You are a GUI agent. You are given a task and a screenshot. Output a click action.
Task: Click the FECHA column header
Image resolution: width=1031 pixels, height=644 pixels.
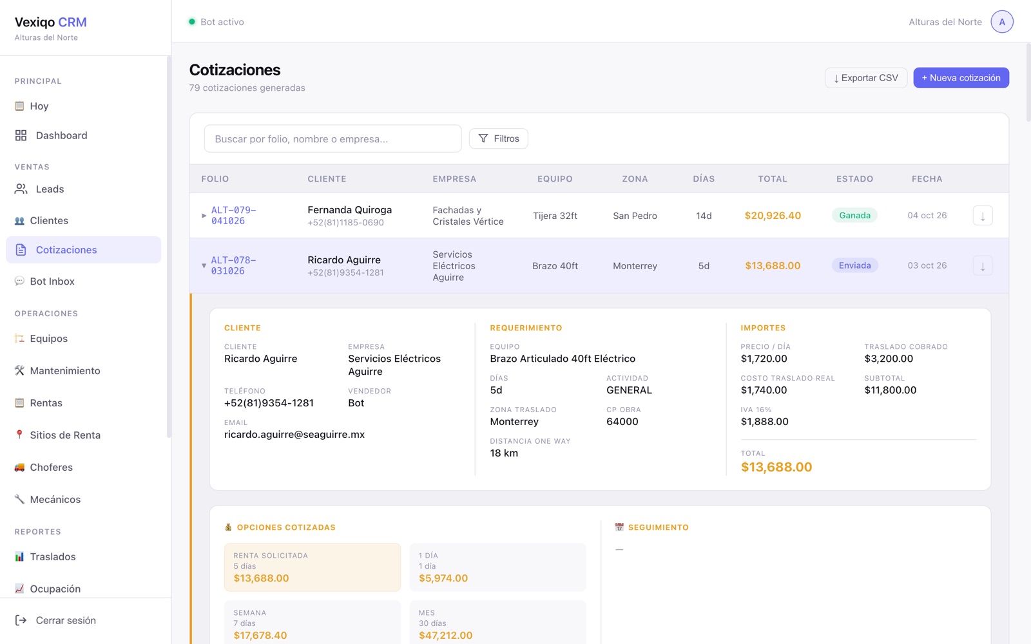click(927, 179)
